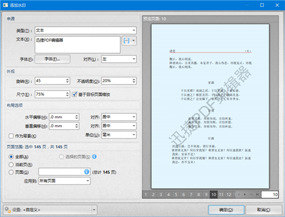Maximize the 添加水印 dialog
285x217 pixels.
262,5
